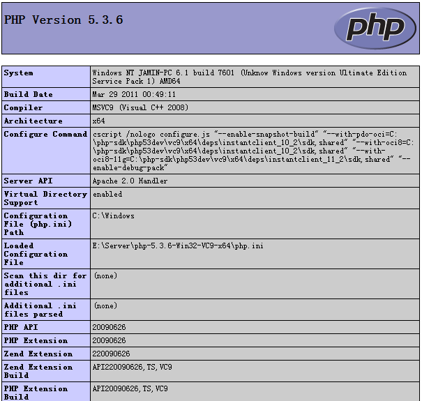Select the PHP API value 20090626
The image size is (422, 401).
[x=109, y=327]
